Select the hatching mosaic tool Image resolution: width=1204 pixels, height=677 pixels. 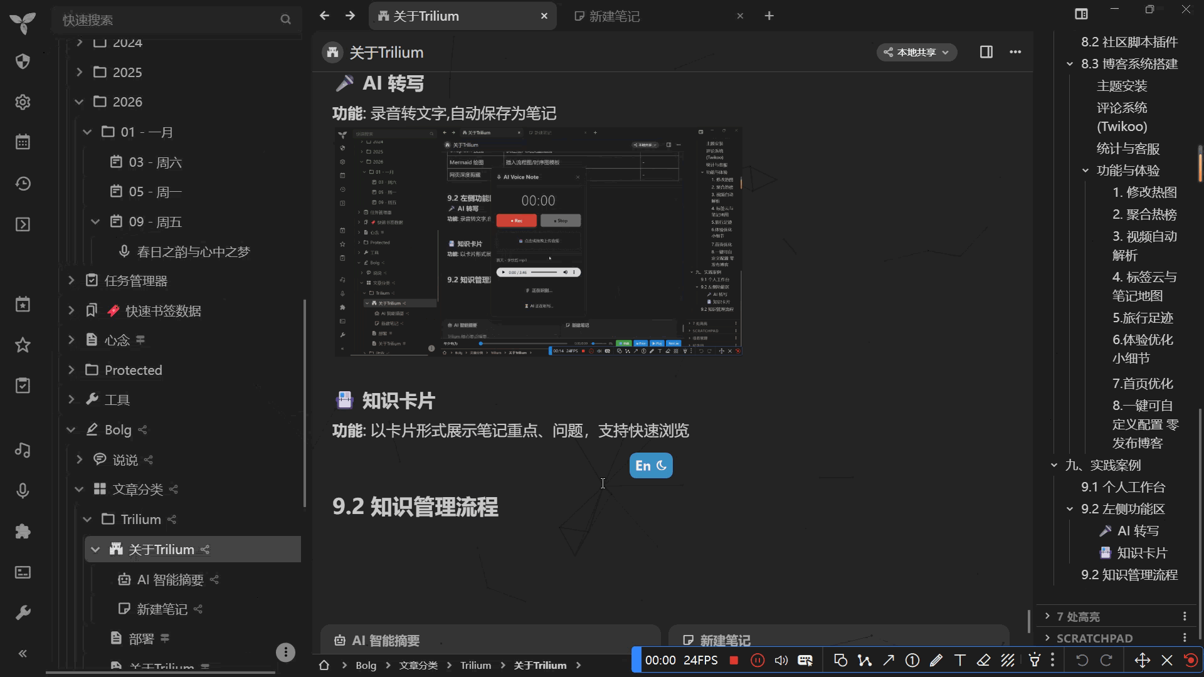[1008, 660]
